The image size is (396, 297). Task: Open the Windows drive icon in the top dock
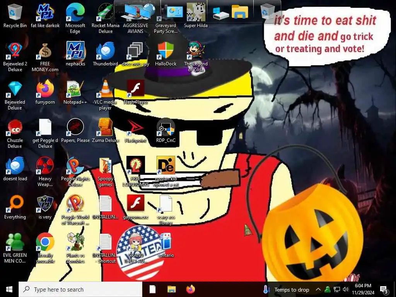pos(220,13)
